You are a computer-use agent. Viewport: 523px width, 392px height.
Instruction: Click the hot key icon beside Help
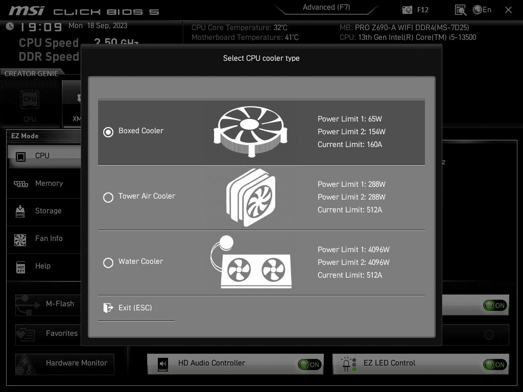pos(20,267)
